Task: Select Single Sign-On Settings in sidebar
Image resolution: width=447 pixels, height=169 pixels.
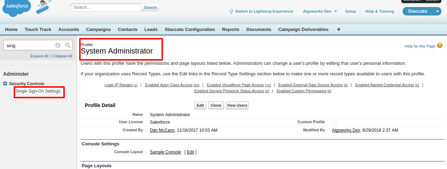Action: point(38,91)
